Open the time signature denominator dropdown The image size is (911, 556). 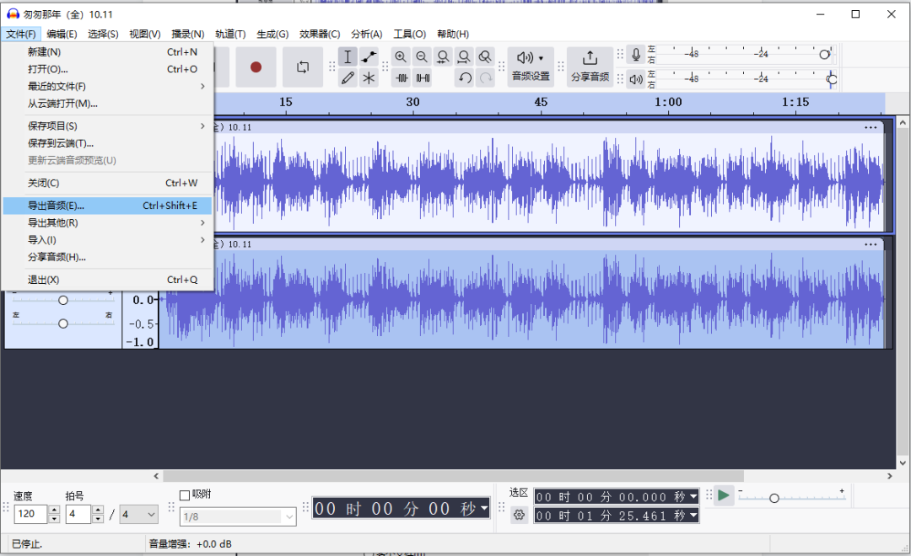point(137,514)
